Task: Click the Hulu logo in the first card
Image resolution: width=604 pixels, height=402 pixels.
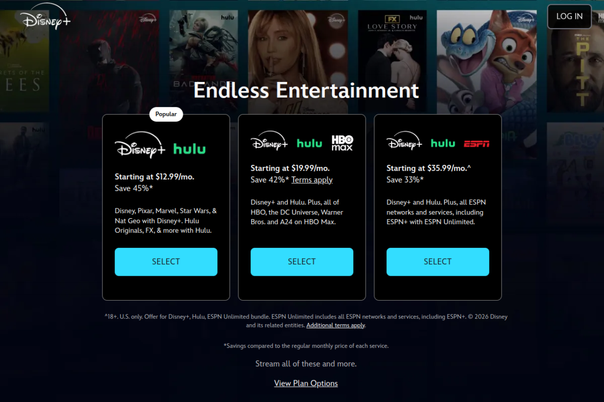Action: (x=190, y=149)
